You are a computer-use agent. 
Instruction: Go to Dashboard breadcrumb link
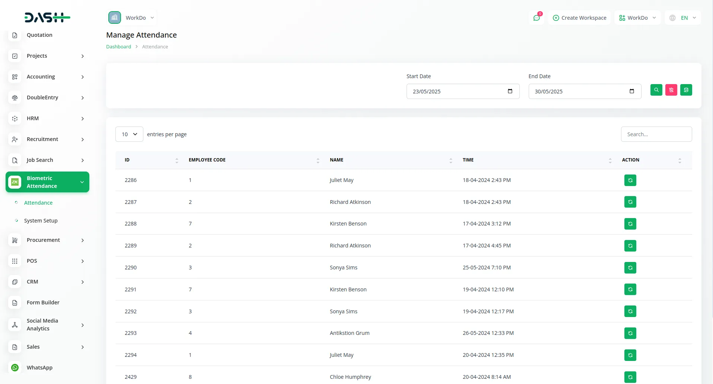(118, 47)
